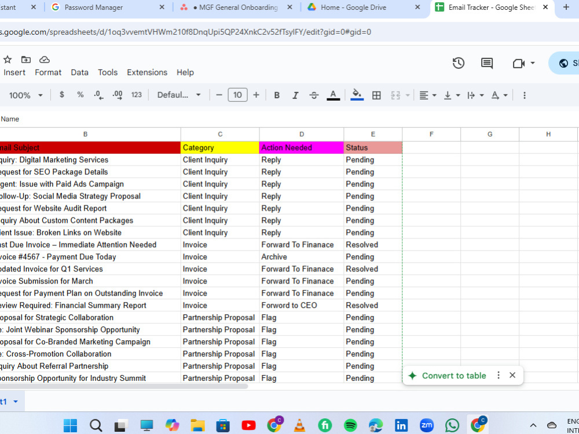This screenshot has height=434, width=579.
Task: Open horizontal align dropdown
Action: point(428,95)
